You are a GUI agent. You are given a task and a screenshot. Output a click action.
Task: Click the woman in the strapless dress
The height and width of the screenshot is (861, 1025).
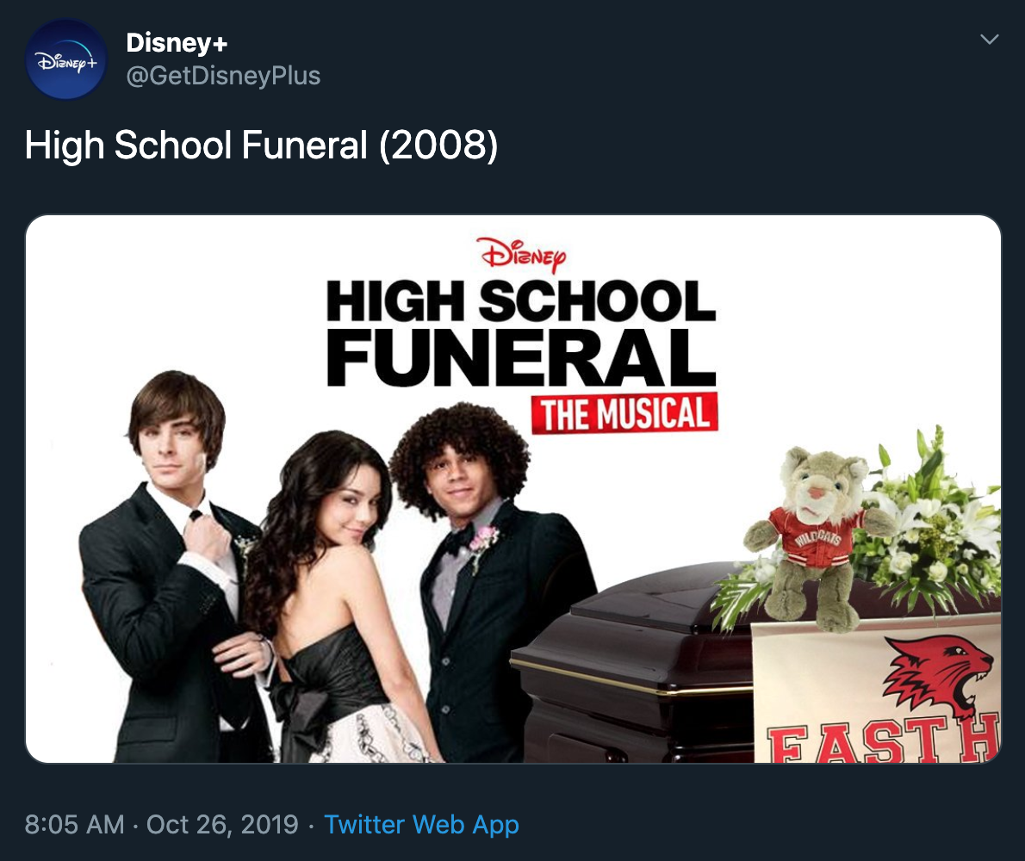(x=336, y=603)
